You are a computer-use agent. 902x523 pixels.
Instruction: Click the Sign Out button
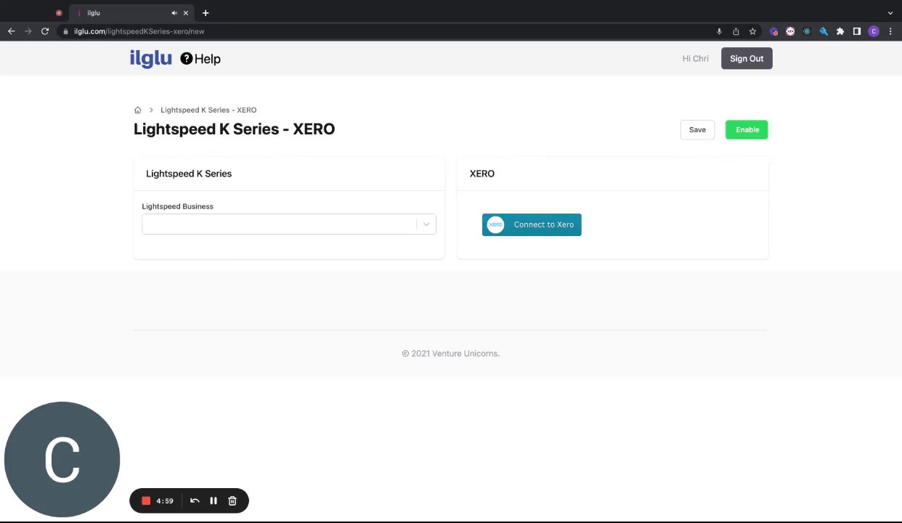[x=747, y=59]
